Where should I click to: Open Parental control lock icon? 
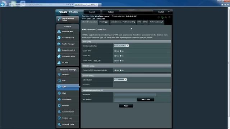click(x=59, y=50)
